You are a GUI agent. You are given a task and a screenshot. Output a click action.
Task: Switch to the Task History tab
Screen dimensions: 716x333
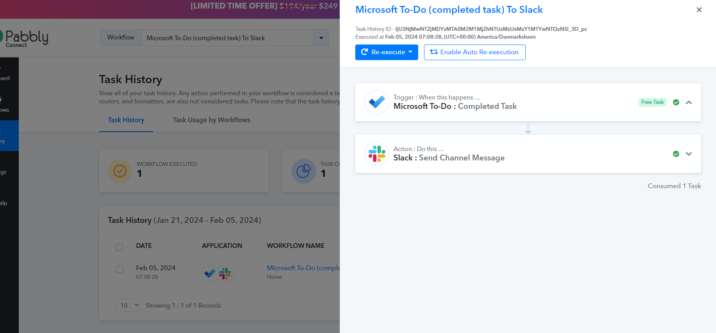click(x=126, y=120)
